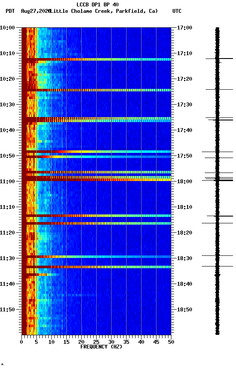Click the 25 Hz frequency axis label
Image resolution: width=236 pixels, height=369 pixels.
coord(96,342)
